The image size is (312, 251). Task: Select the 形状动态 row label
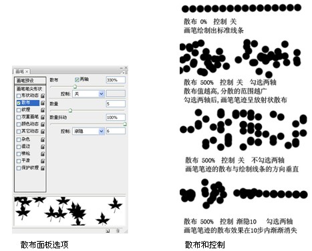30,95
